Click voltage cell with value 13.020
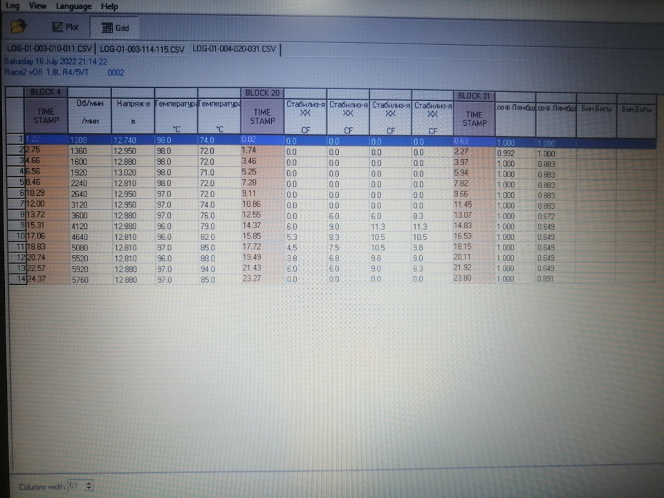The width and height of the screenshot is (664, 498). click(x=133, y=172)
